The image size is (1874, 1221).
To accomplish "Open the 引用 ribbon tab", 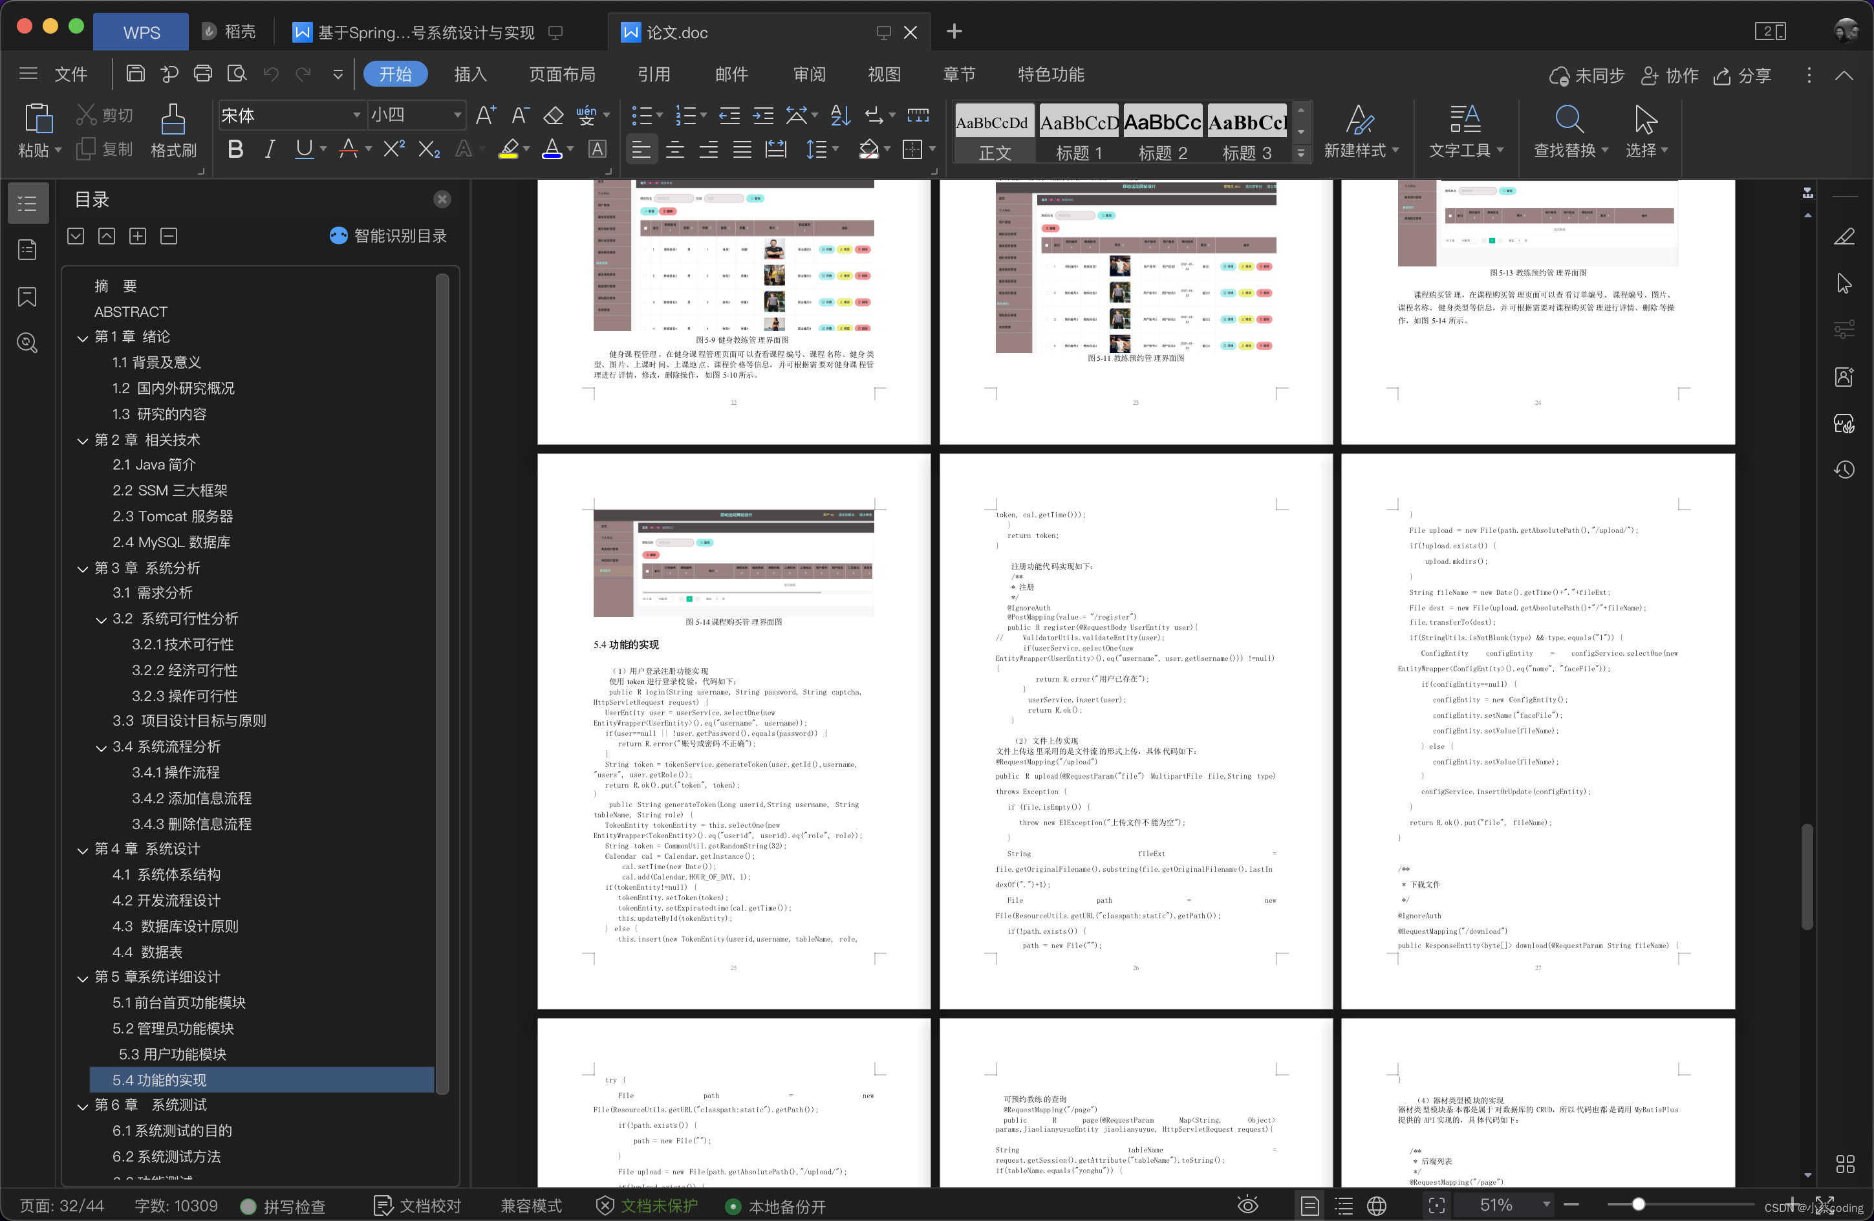I will [x=654, y=74].
